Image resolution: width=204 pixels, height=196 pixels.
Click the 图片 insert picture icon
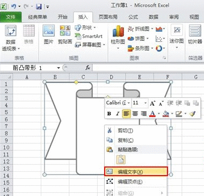point(48,34)
